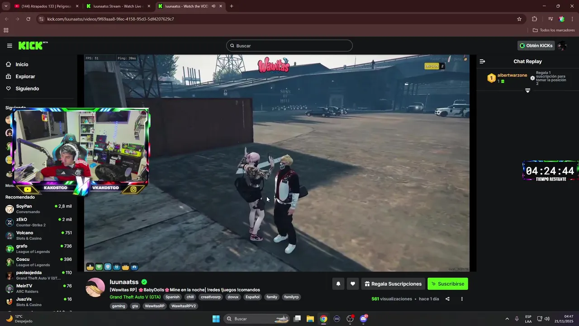The image size is (579, 326).
Task: Switch to luunaatss Stream Watch Live tab
Action: (118, 6)
